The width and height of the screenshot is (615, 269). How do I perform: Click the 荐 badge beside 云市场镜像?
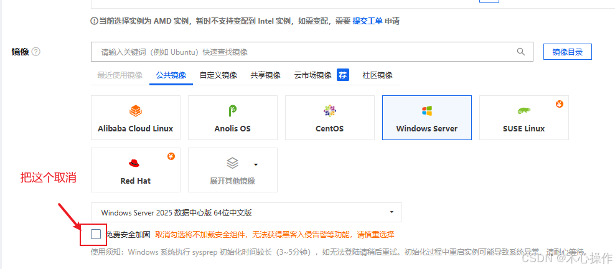343,75
